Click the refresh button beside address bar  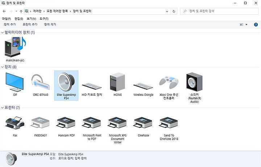[174, 11]
